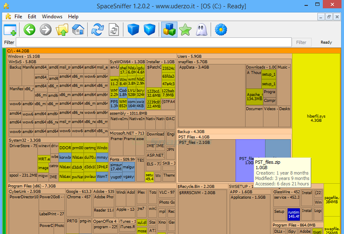Screen dimensions: 344x234
Task: Select the GlassWire - 452 folder label
Action: tap(287, 192)
